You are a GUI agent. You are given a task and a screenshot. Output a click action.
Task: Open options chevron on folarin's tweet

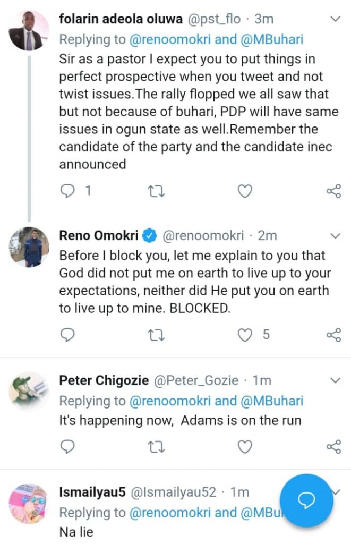335,20
